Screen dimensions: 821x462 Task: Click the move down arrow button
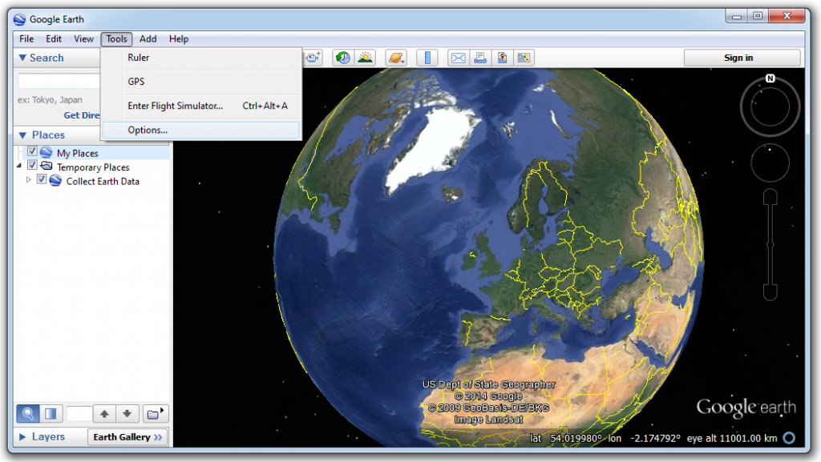click(x=127, y=414)
